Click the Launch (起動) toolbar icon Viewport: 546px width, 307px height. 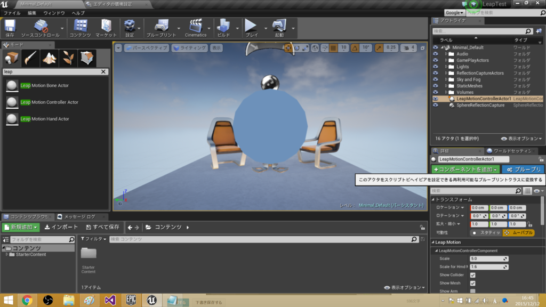click(279, 28)
